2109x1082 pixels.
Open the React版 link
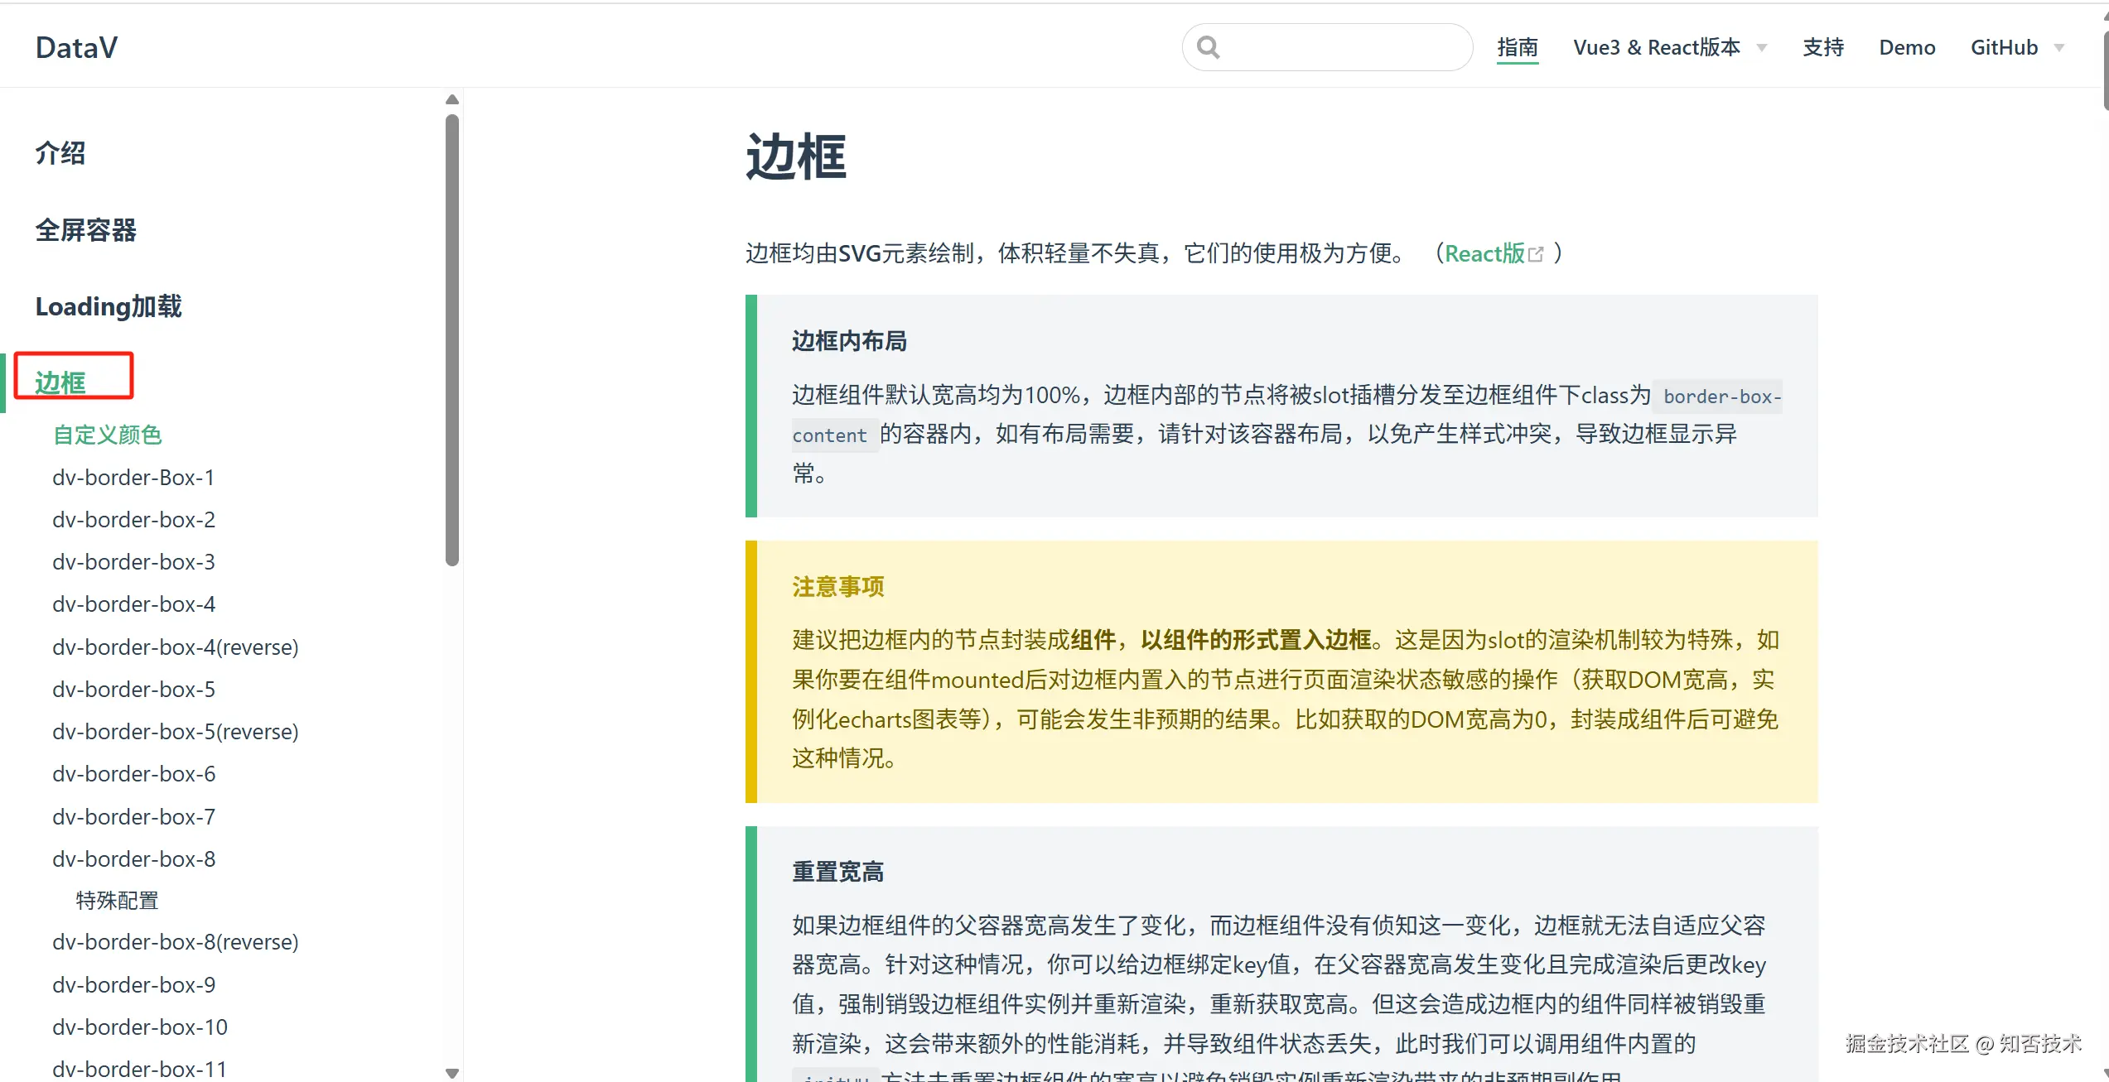[1484, 253]
